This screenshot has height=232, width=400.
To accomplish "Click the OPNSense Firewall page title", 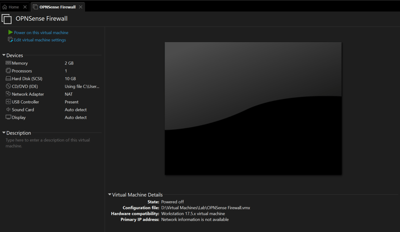I will pyautogui.click(x=42, y=19).
